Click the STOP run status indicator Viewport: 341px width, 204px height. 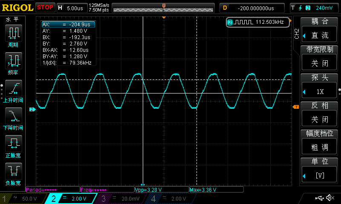(x=45, y=8)
